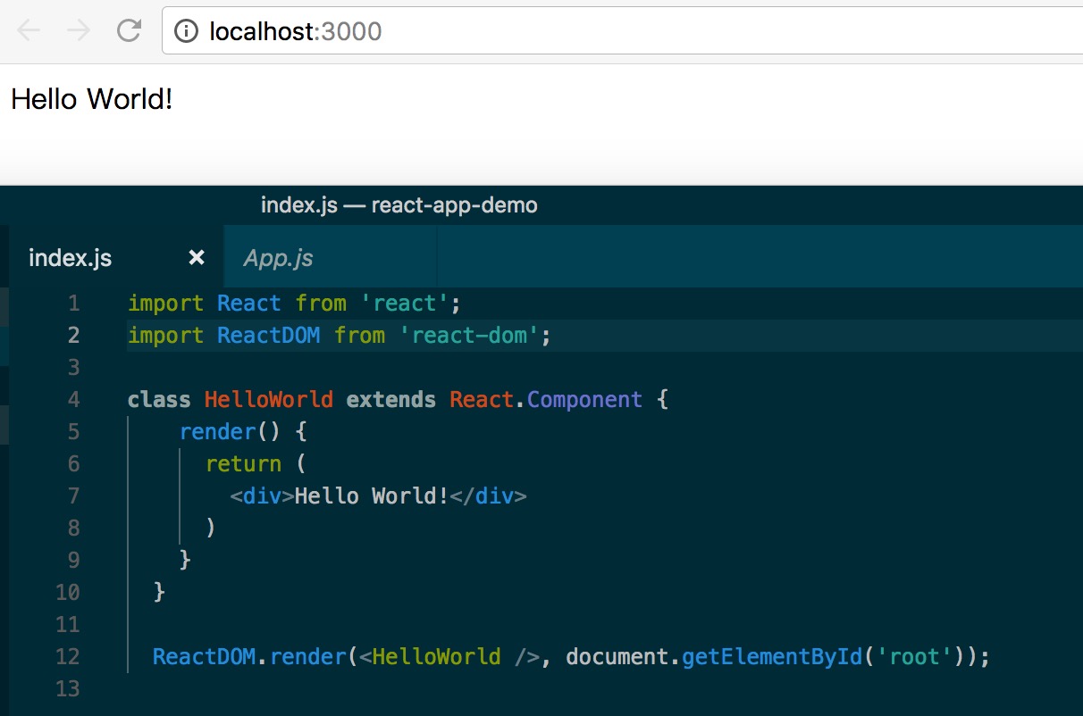Click line number 12 in gutter
The width and height of the screenshot is (1083, 716).
point(68,657)
